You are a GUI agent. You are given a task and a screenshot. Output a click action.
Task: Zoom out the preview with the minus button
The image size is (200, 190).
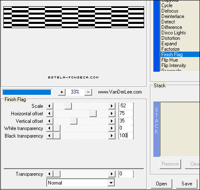pyautogui.click(x=88, y=92)
